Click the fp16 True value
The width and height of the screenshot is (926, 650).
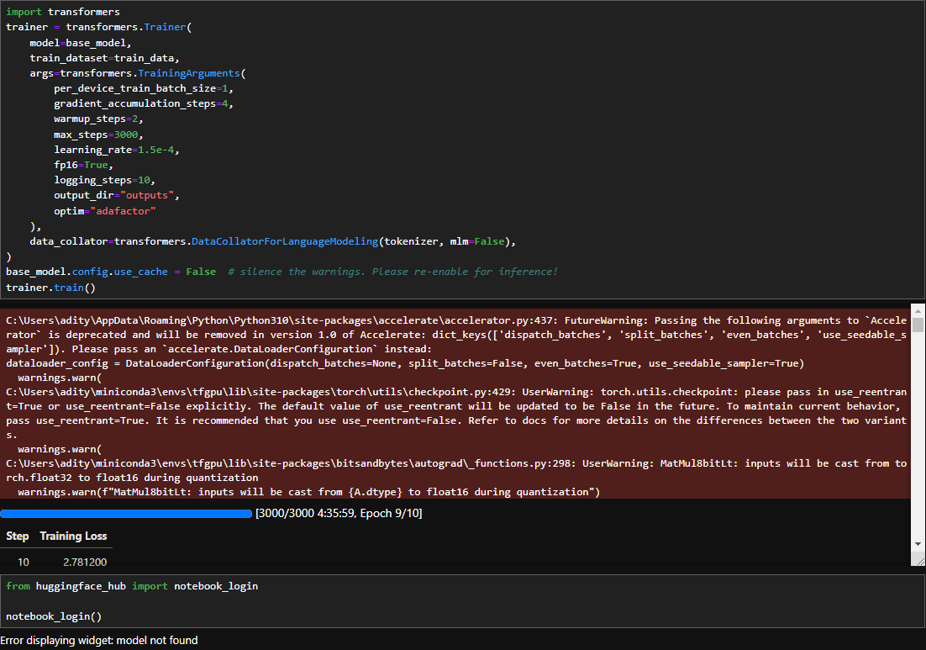95,165
